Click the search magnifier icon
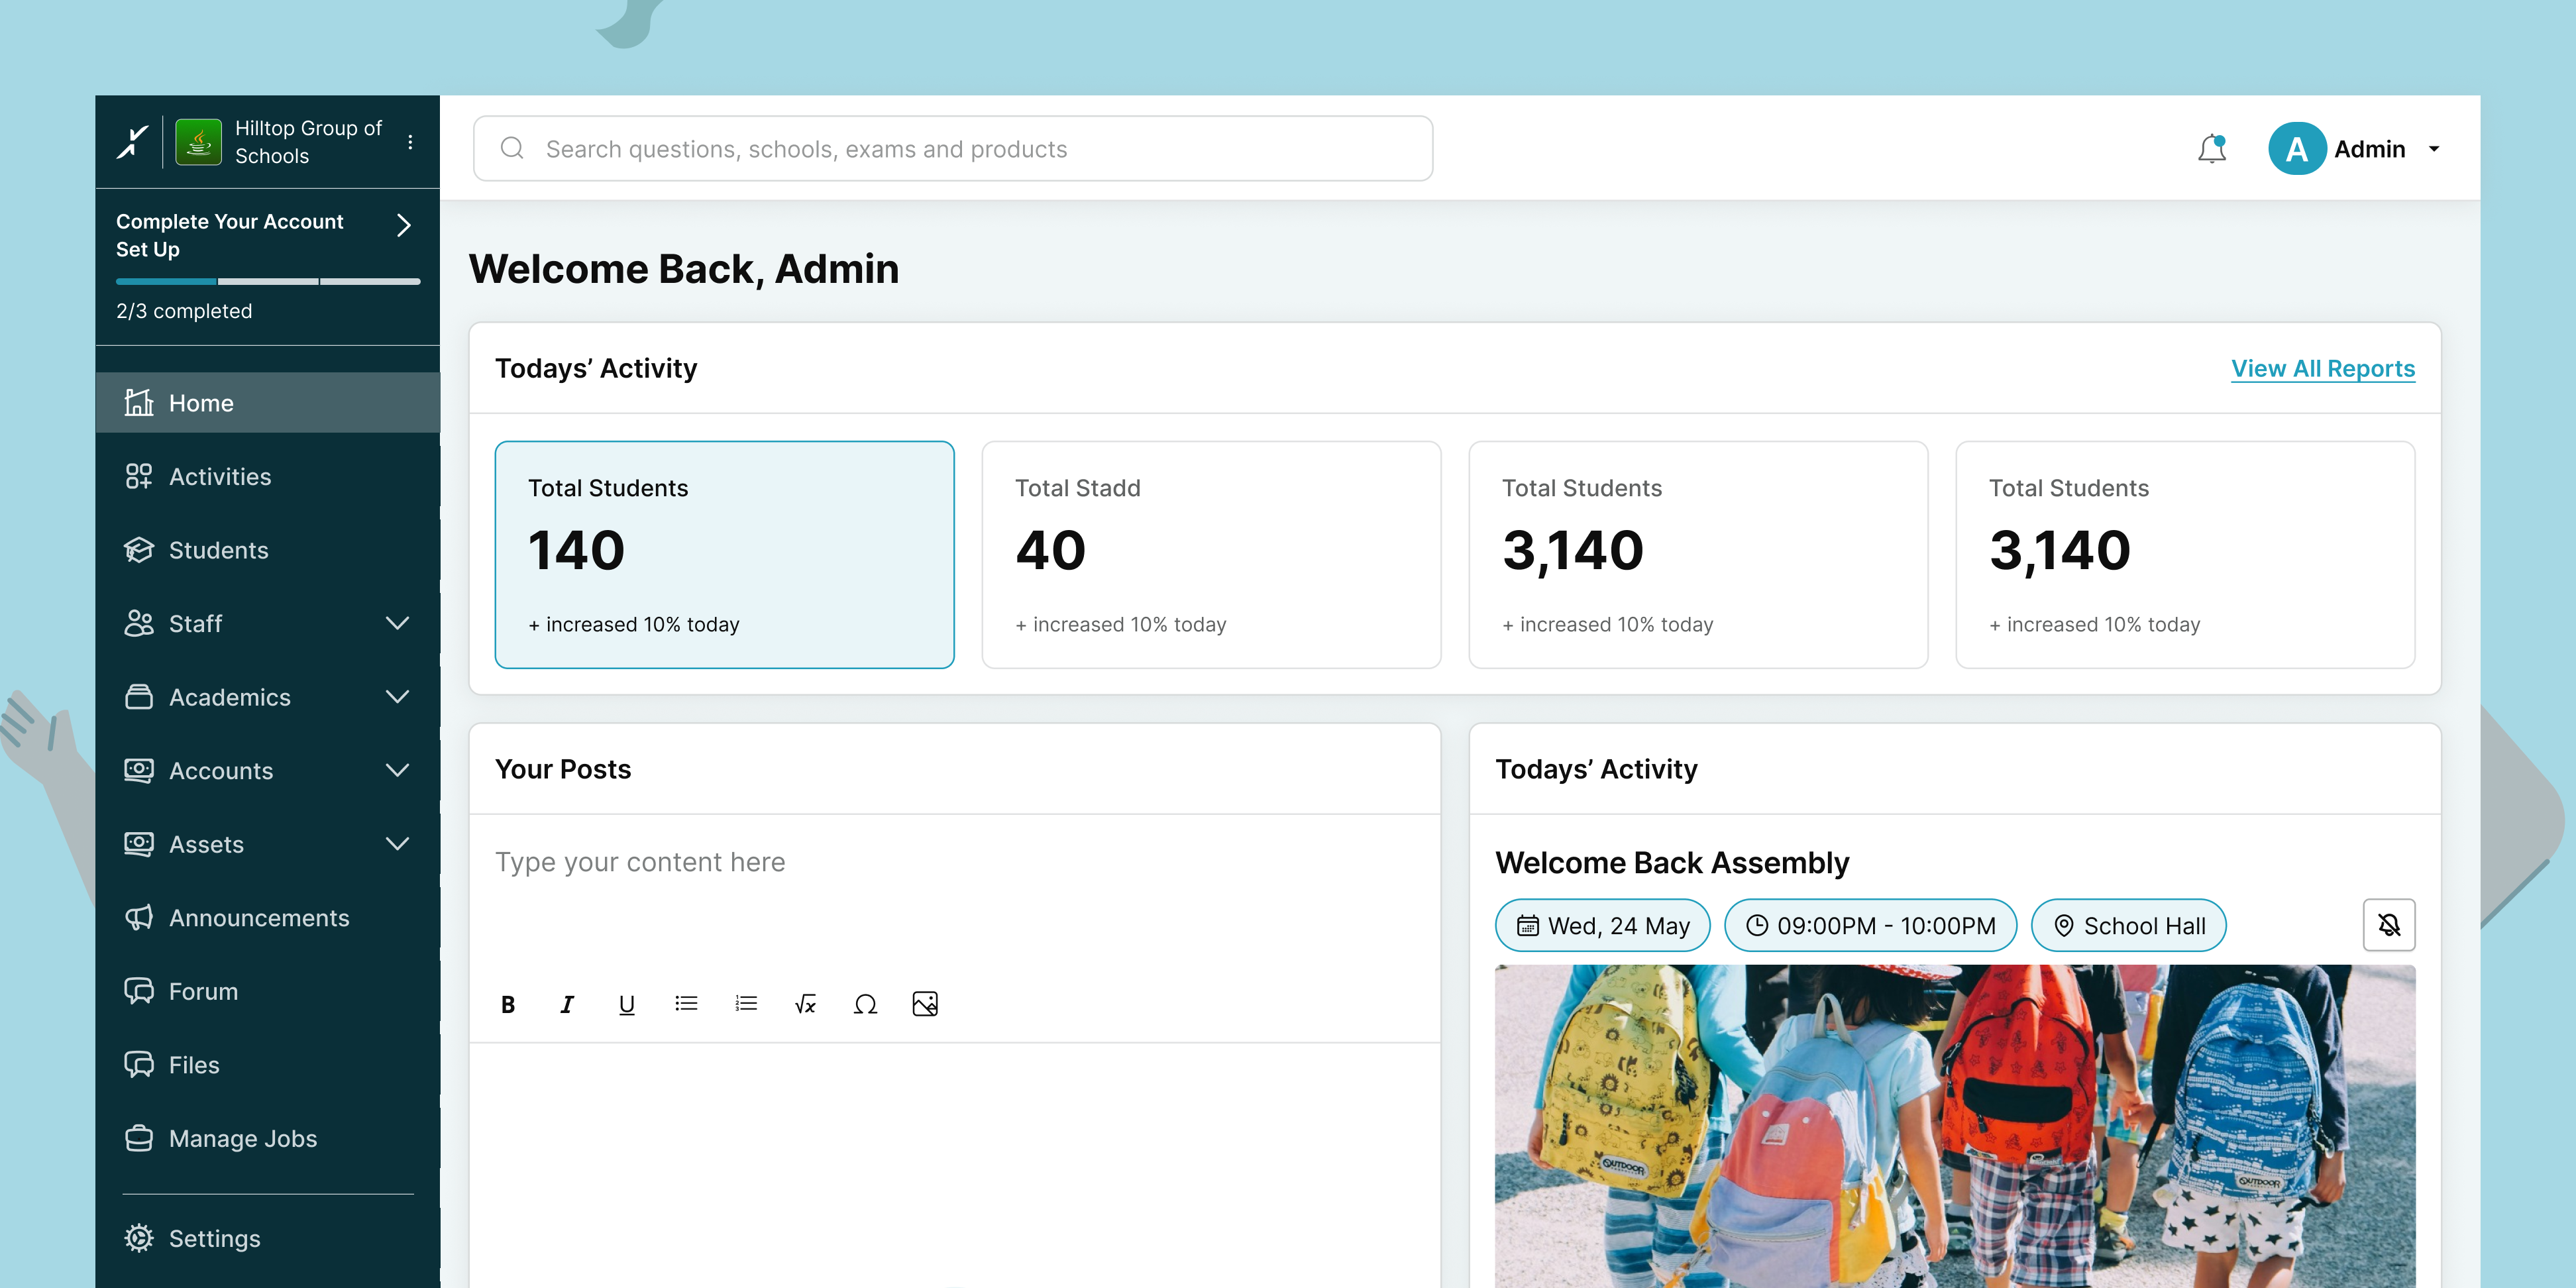The width and height of the screenshot is (2576, 1288). 512,148
